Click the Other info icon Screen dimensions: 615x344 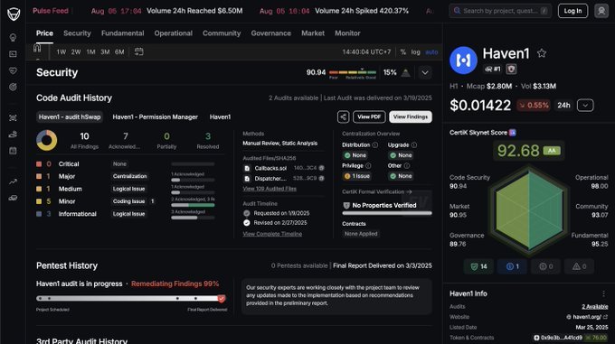pos(407,165)
